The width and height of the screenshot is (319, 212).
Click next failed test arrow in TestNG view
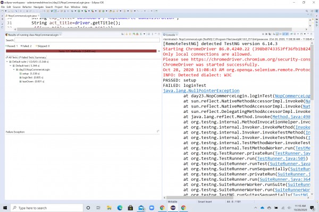[127, 34]
